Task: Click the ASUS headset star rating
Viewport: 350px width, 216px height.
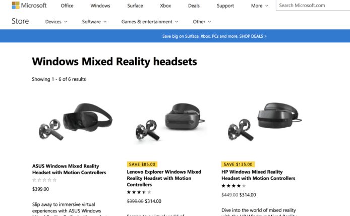Action: coord(44,180)
